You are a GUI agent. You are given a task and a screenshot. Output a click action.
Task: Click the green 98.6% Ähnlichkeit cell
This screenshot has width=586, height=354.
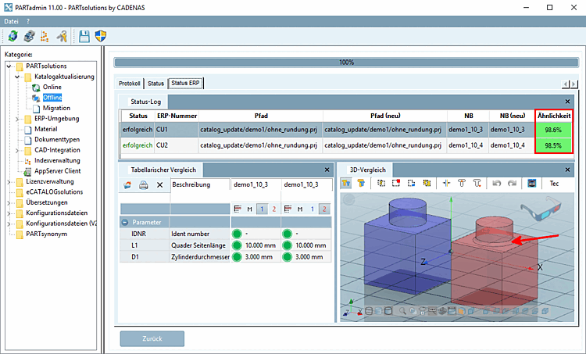(553, 130)
